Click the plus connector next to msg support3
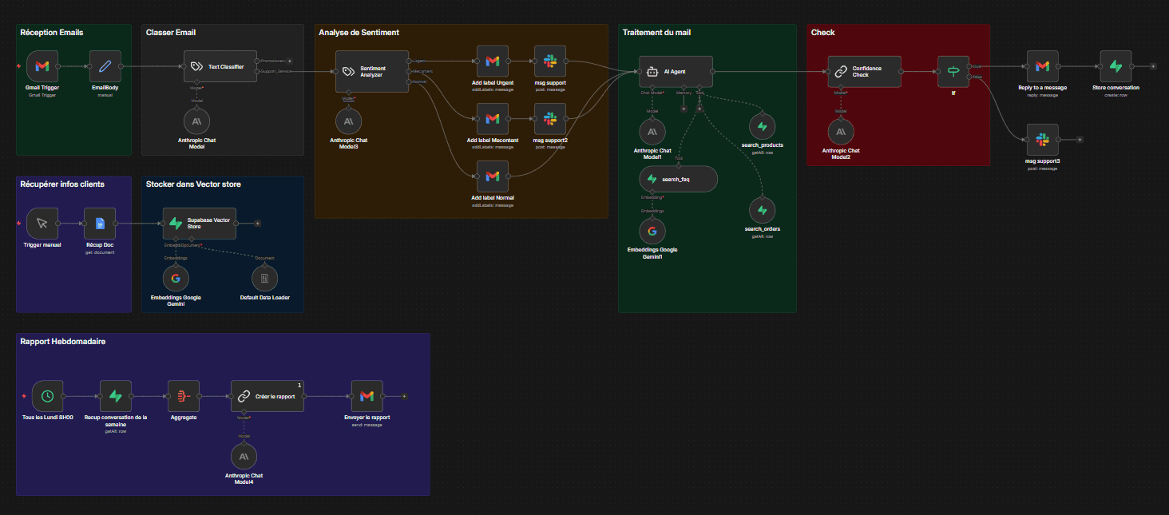Screen dimensions: 1169x515 point(1080,139)
